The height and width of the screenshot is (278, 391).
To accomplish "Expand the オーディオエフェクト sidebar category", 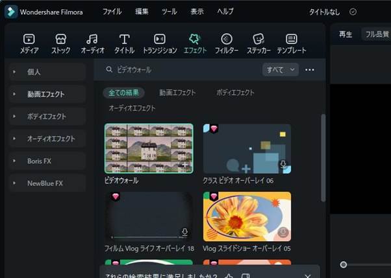I will (14, 139).
